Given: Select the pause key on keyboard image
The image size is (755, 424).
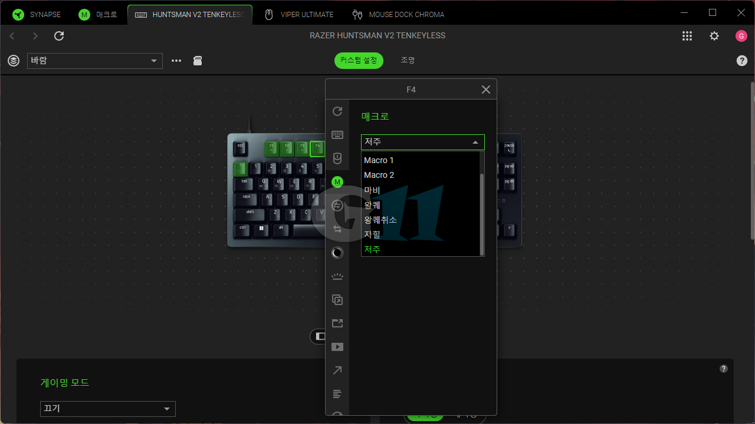Looking at the screenshot, I should point(509,148).
